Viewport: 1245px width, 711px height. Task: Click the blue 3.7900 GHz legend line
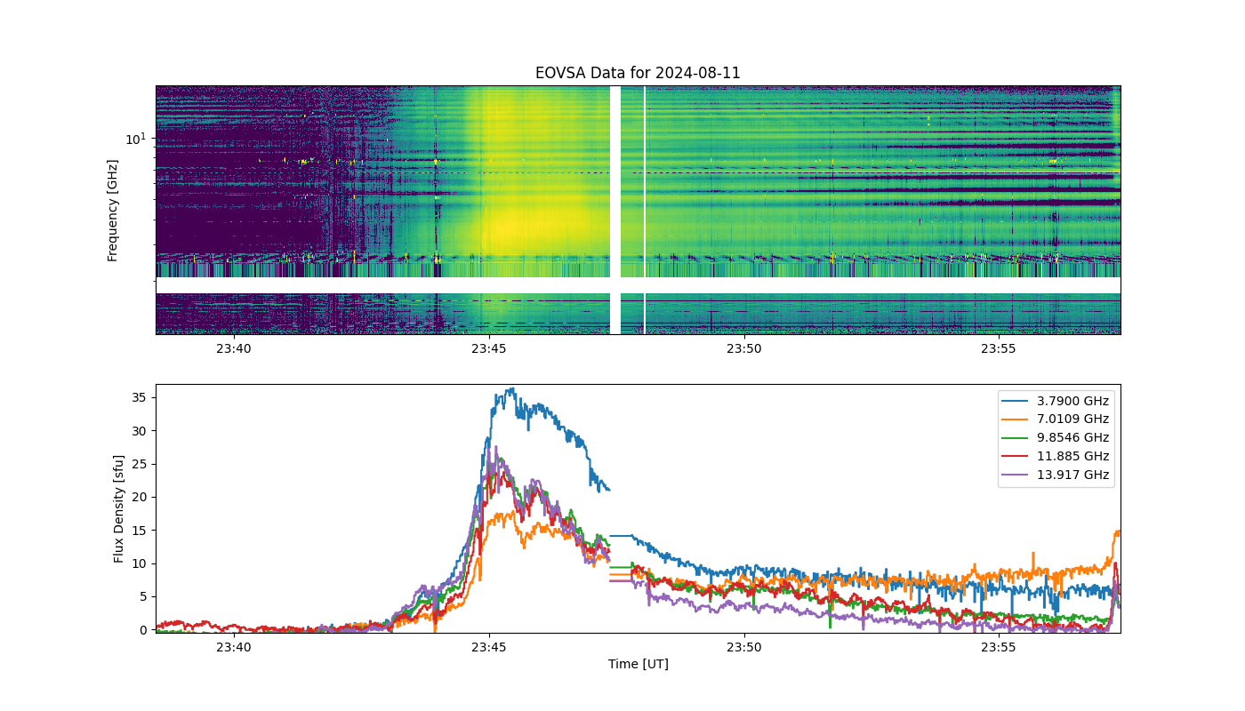click(1017, 401)
